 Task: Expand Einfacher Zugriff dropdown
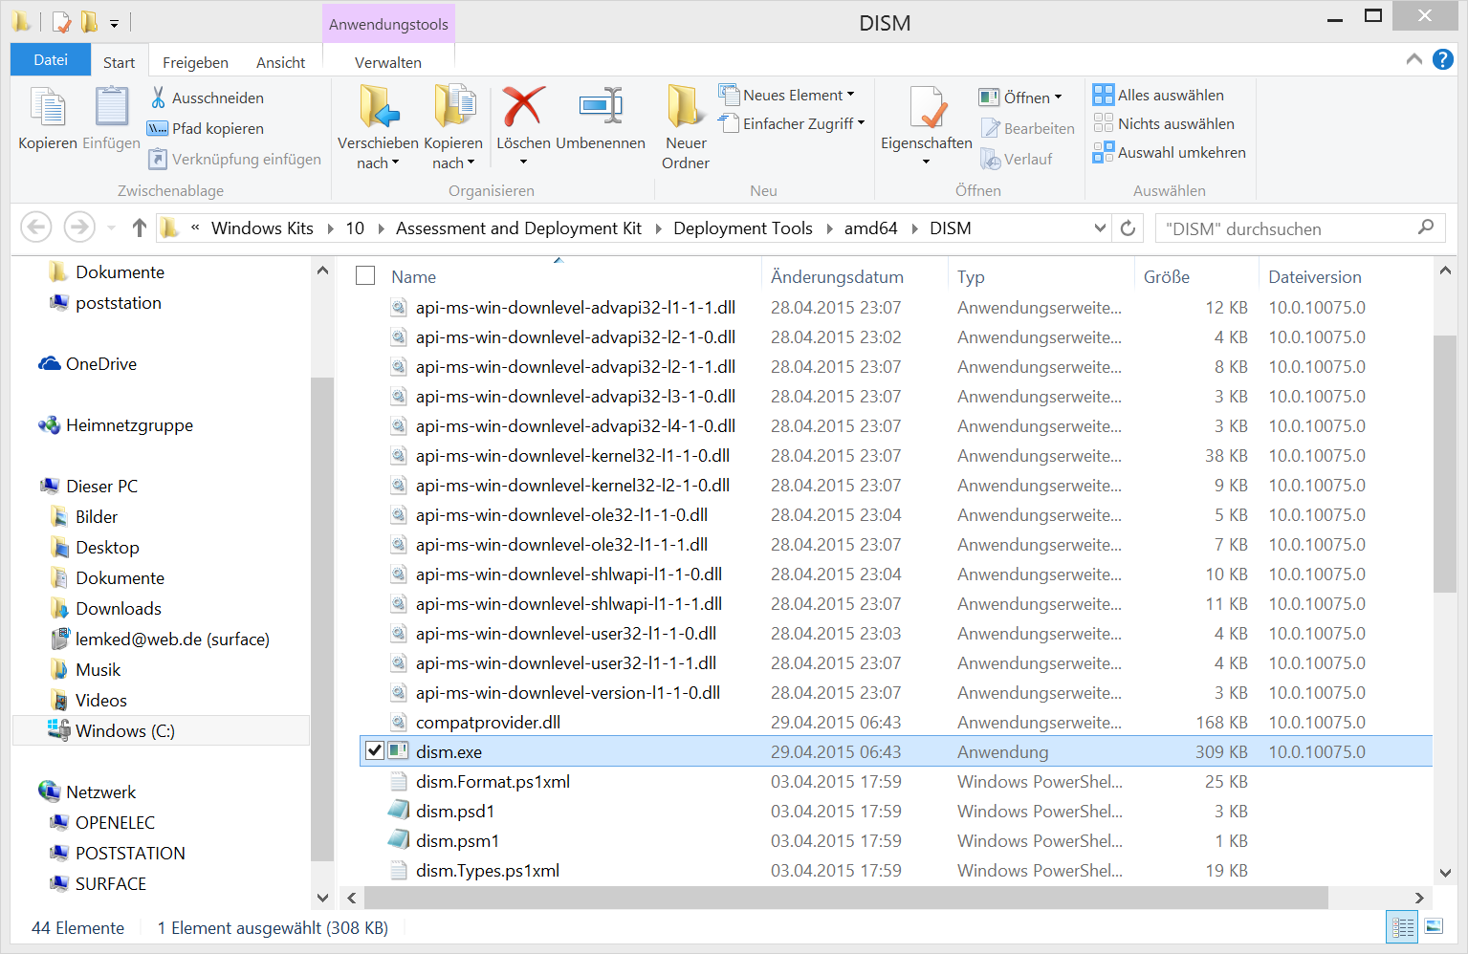(862, 123)
